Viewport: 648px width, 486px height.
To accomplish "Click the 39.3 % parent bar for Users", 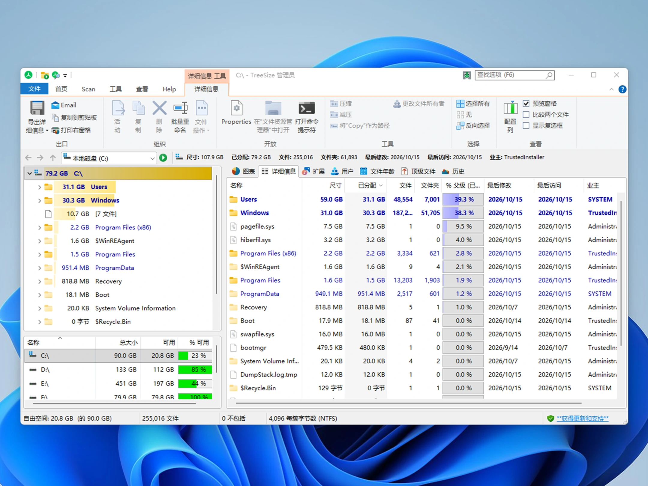I will pyautogui.click(x=463, y=199).
